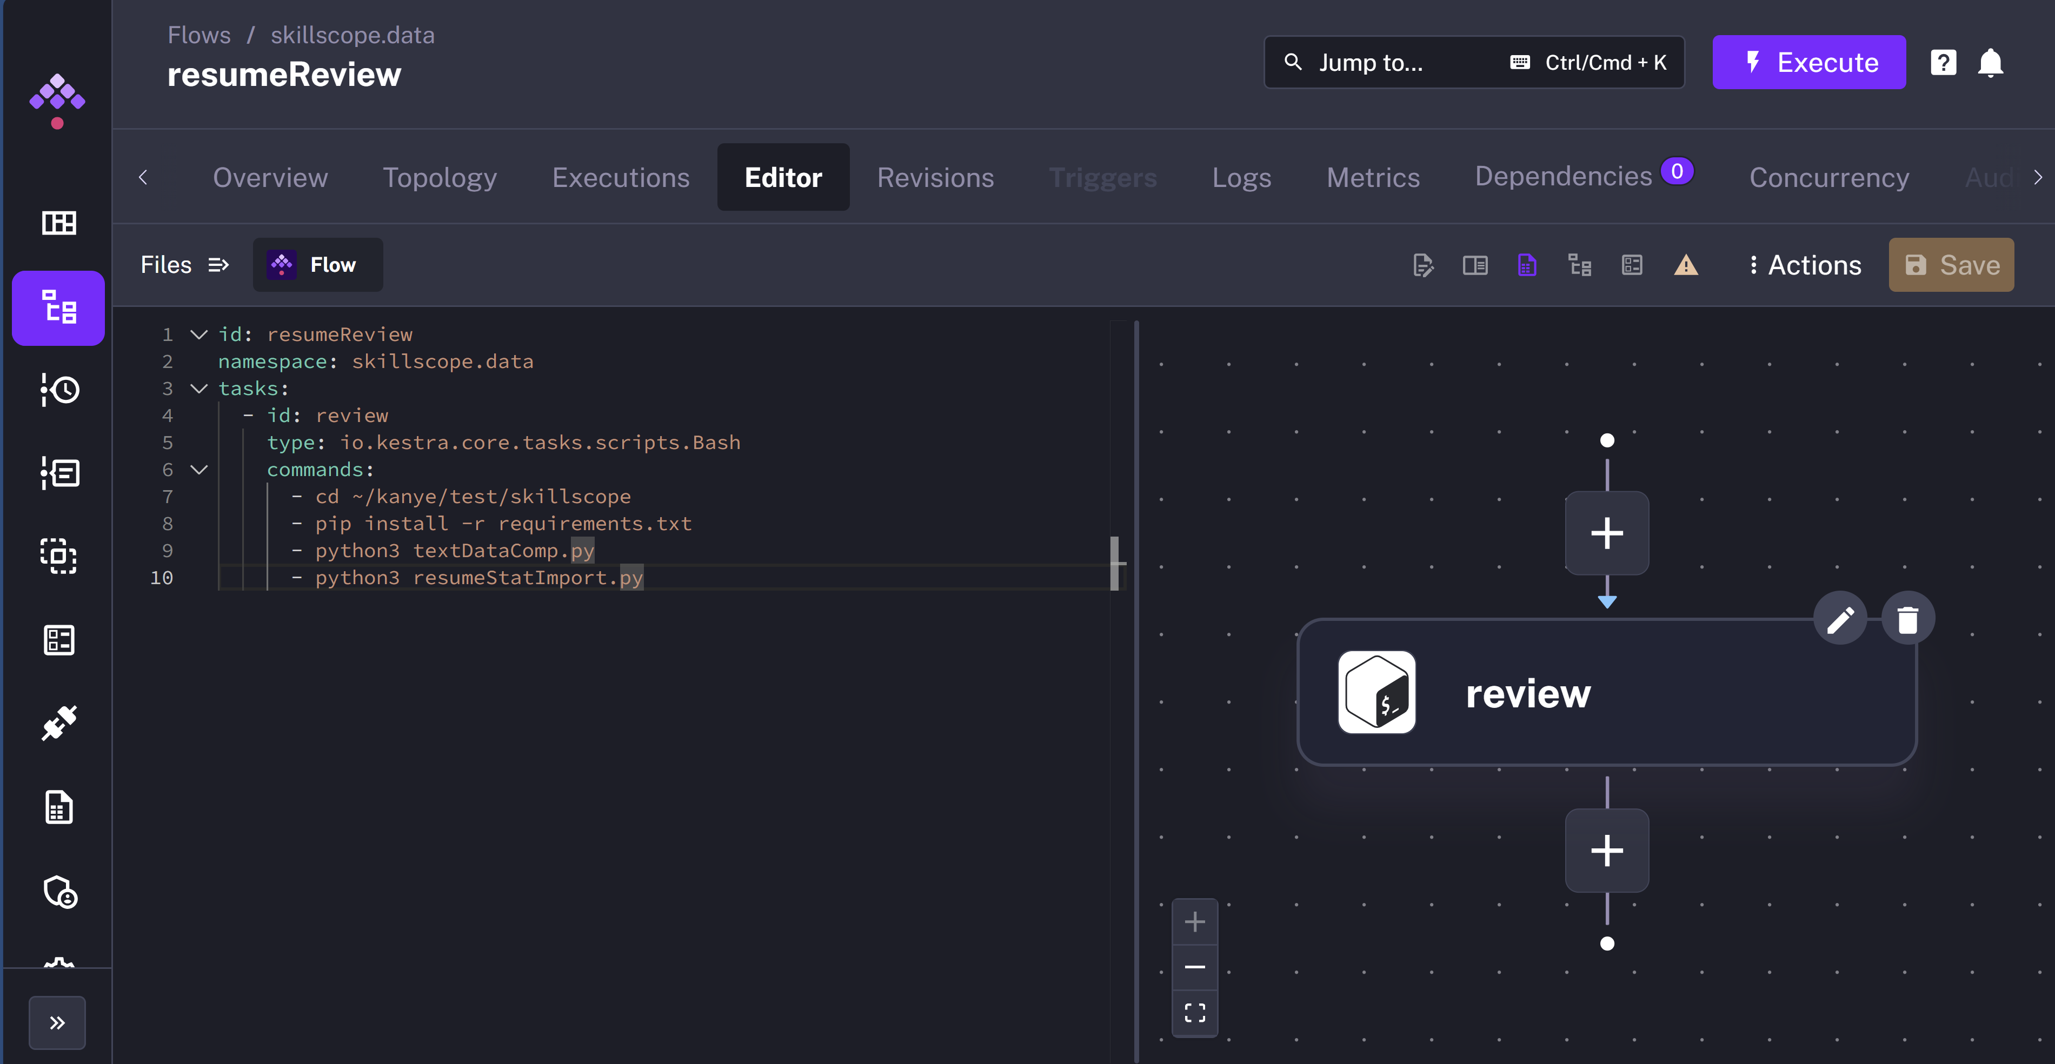Open the Revisions tab
Image resolution: width=2055 pixels, height=1064 pixels.
click(x=935, y=177)
